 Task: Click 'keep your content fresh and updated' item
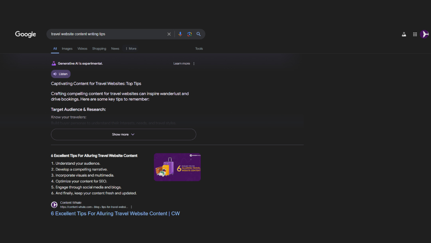click(96, 193)
